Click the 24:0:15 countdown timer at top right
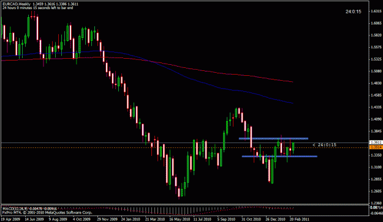The image size is (383, 222). (353, 12)
